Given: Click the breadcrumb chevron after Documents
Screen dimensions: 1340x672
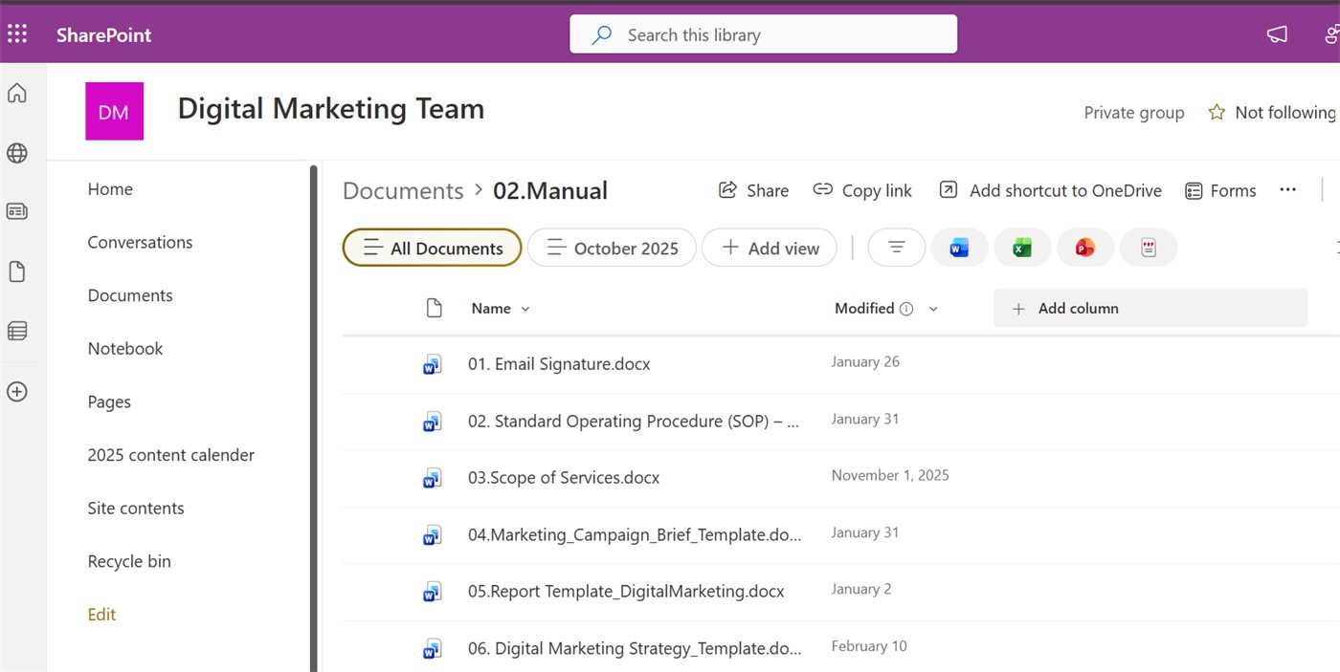Looking at the screenshot, I should pyautogui.click(x=479, y=190).
